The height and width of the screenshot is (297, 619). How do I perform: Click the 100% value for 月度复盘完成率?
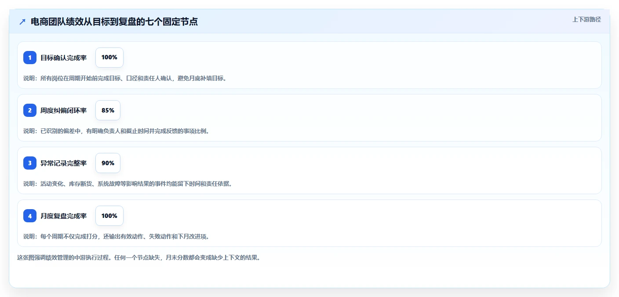click(109, 216)
